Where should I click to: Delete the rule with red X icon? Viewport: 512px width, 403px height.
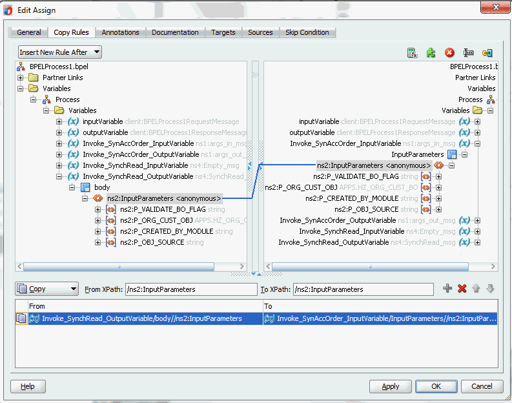click(x=462, y=289)
